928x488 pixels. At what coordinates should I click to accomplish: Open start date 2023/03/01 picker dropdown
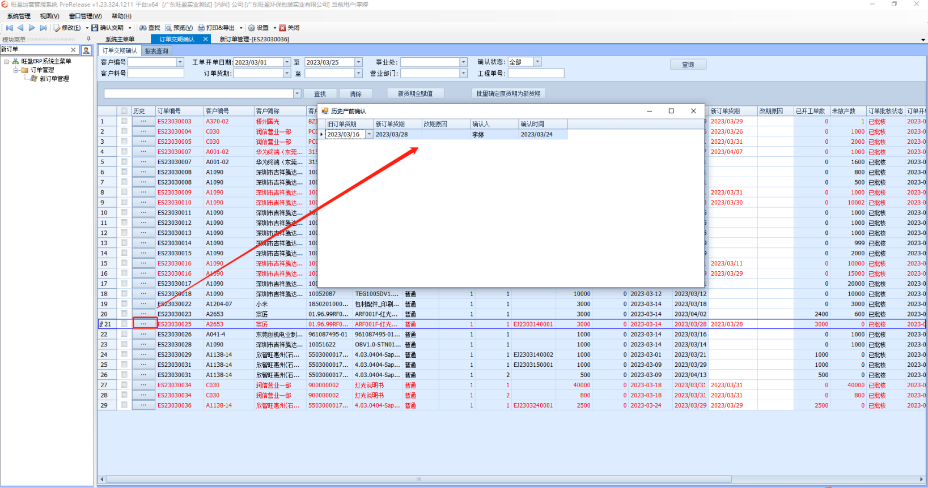click(287, 62)
